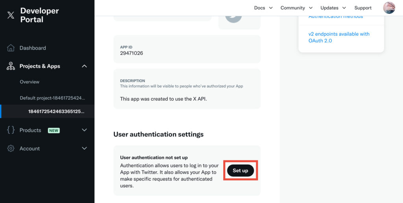Screen dimensions: 403x203
Task: Click the DESCRIPTION label
Action: coord(132,81)
